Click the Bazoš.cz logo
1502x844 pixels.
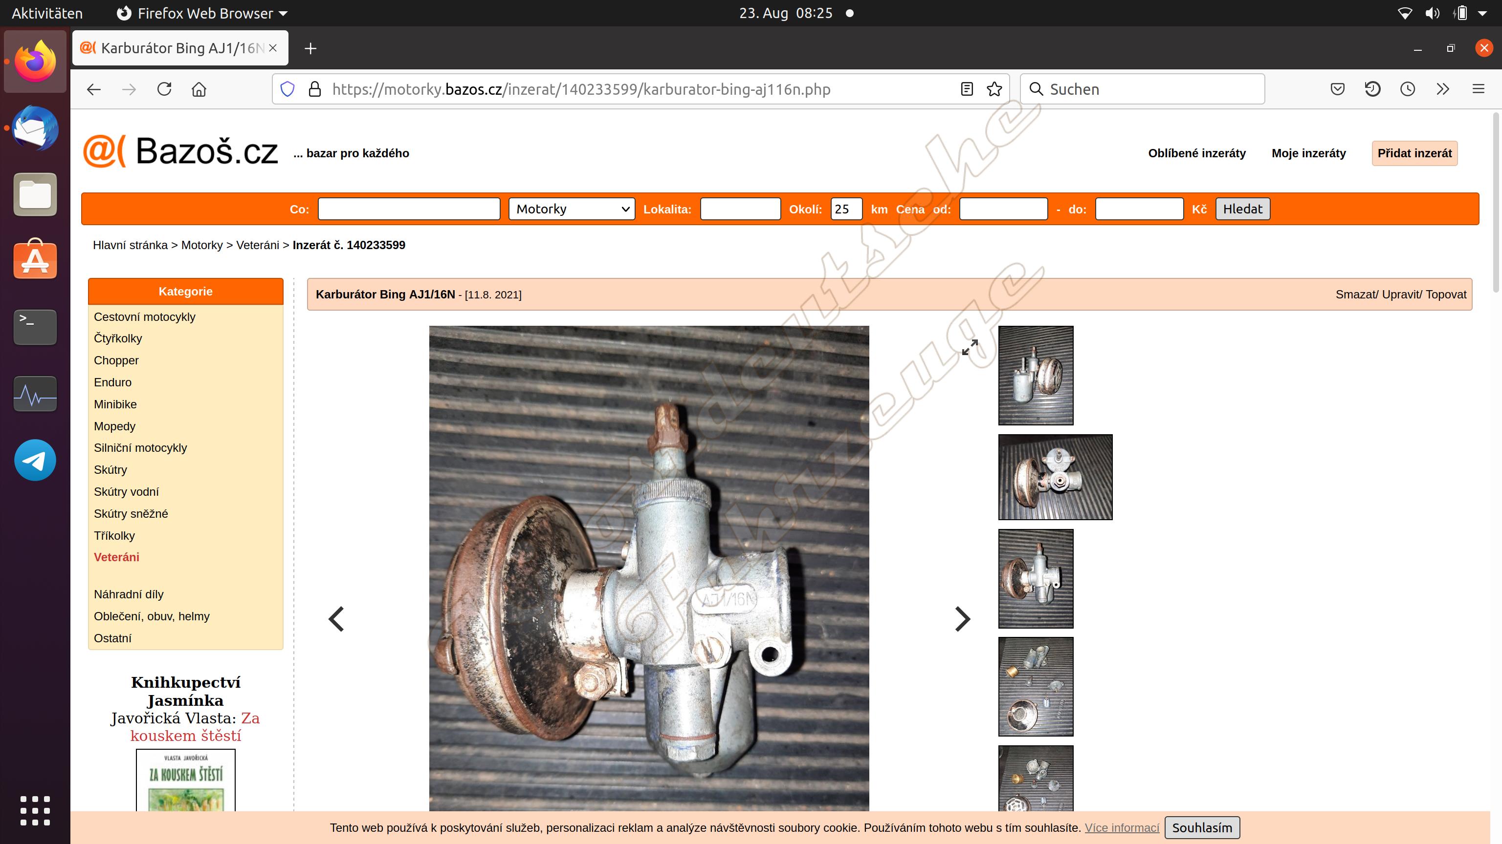point(181,151)
